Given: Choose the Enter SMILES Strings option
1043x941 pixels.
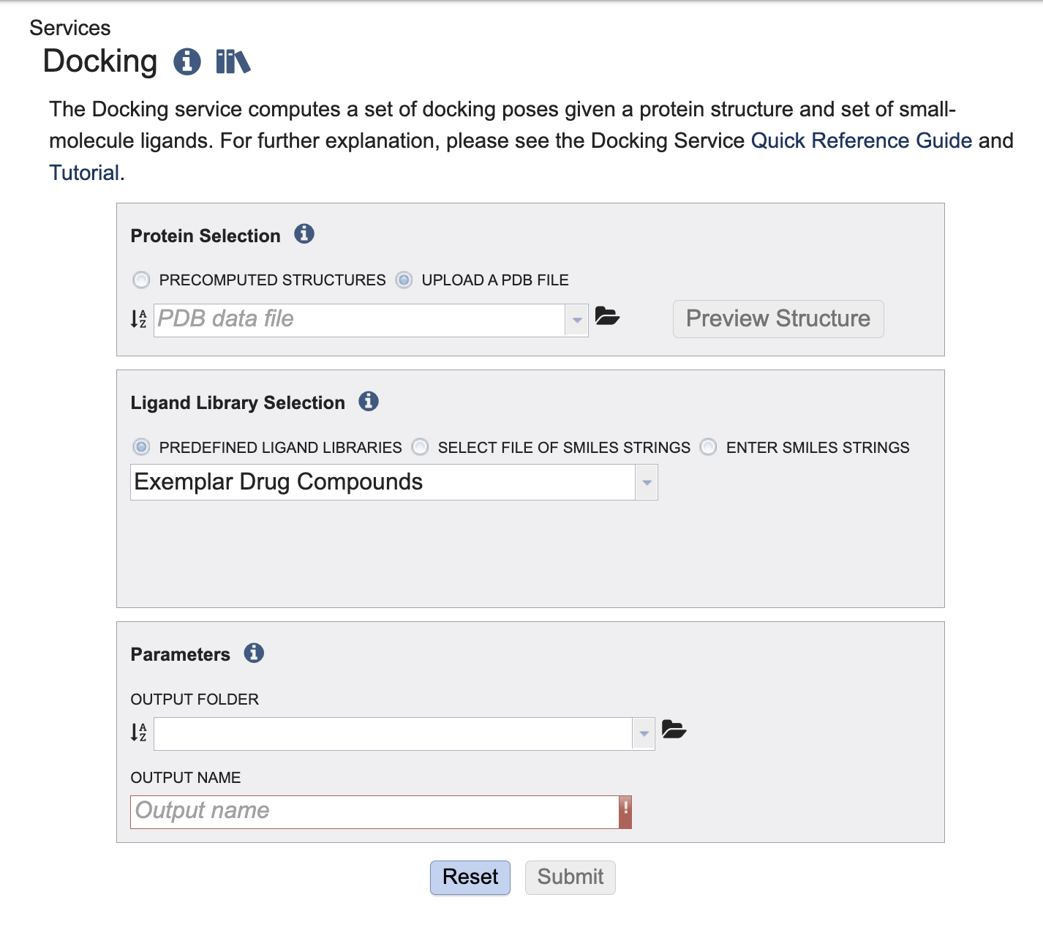Looking at the screenshot, I should [x=708, y=447].
